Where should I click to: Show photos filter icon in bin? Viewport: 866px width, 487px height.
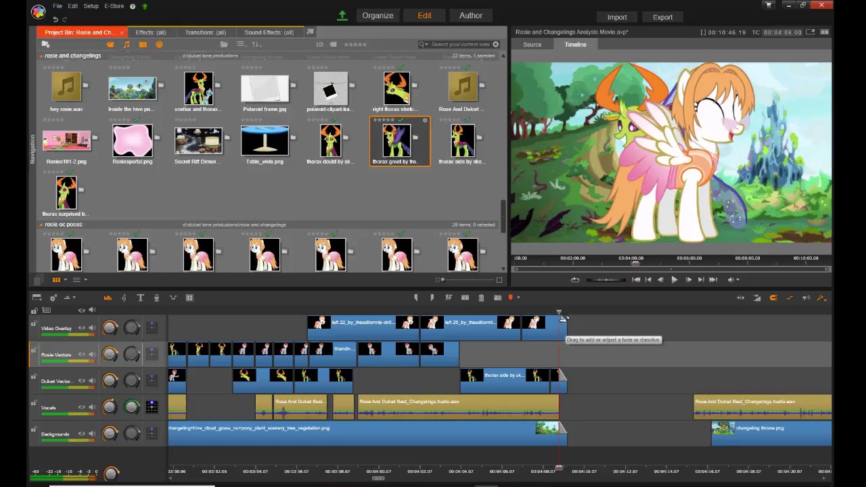tap(143, 45)
